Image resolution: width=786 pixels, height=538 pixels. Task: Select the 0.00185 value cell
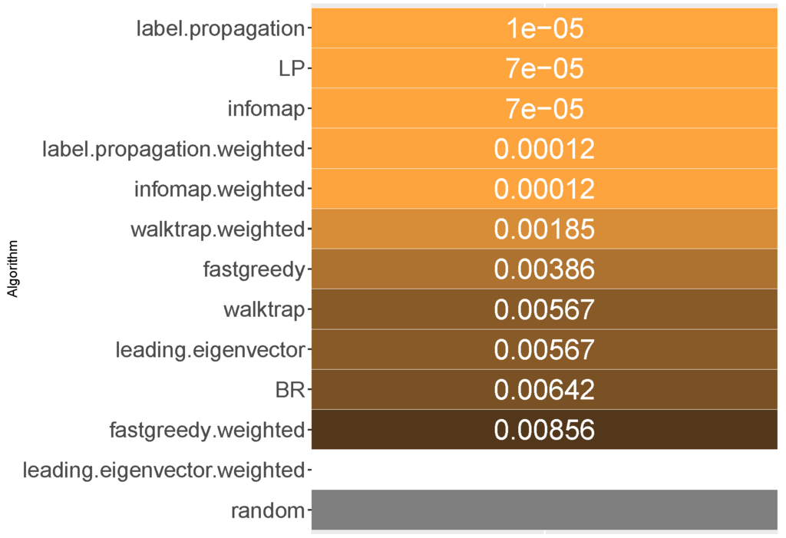[544, 229]
